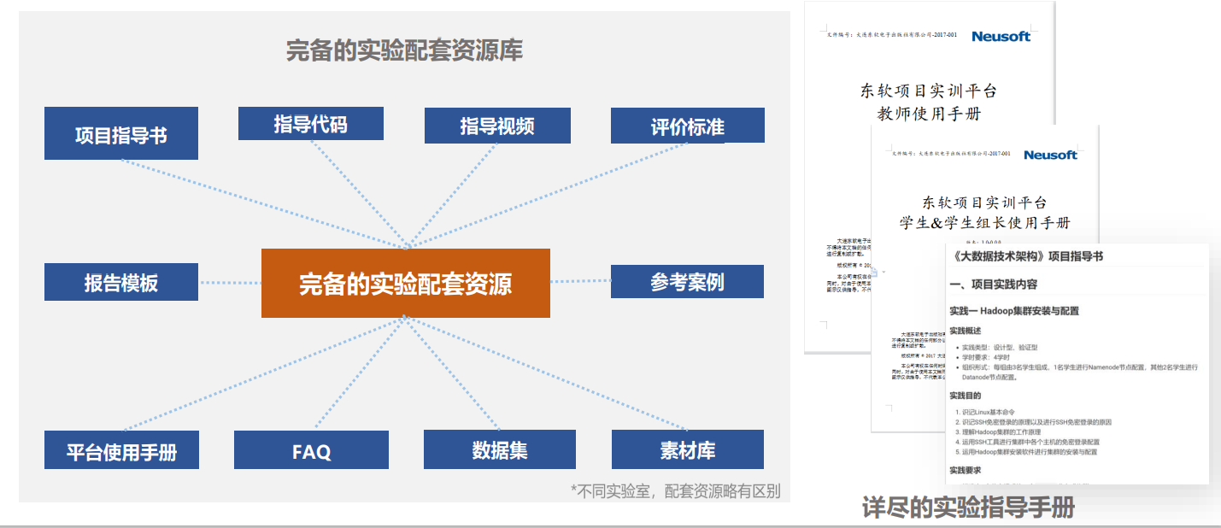Screen dimensions: 1221x528
Task: Click the footnote about 不同实验室
Action: 675,491
